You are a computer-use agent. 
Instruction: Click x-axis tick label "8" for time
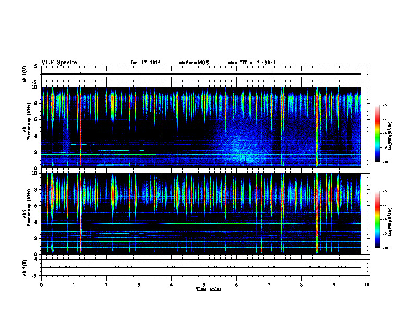tap(301, 285)
